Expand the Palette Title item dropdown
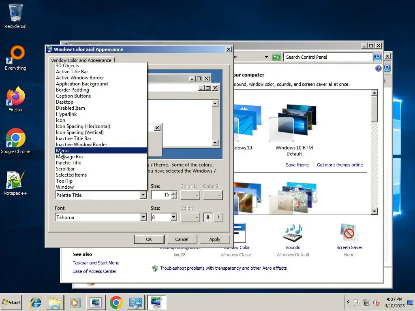Viewport: 415px width, 311px height. [143, 195]
